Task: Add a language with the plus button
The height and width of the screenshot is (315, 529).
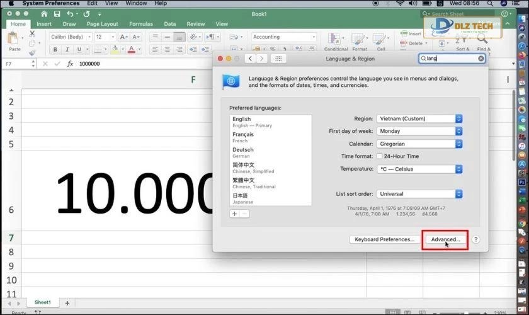Action: 234,214
